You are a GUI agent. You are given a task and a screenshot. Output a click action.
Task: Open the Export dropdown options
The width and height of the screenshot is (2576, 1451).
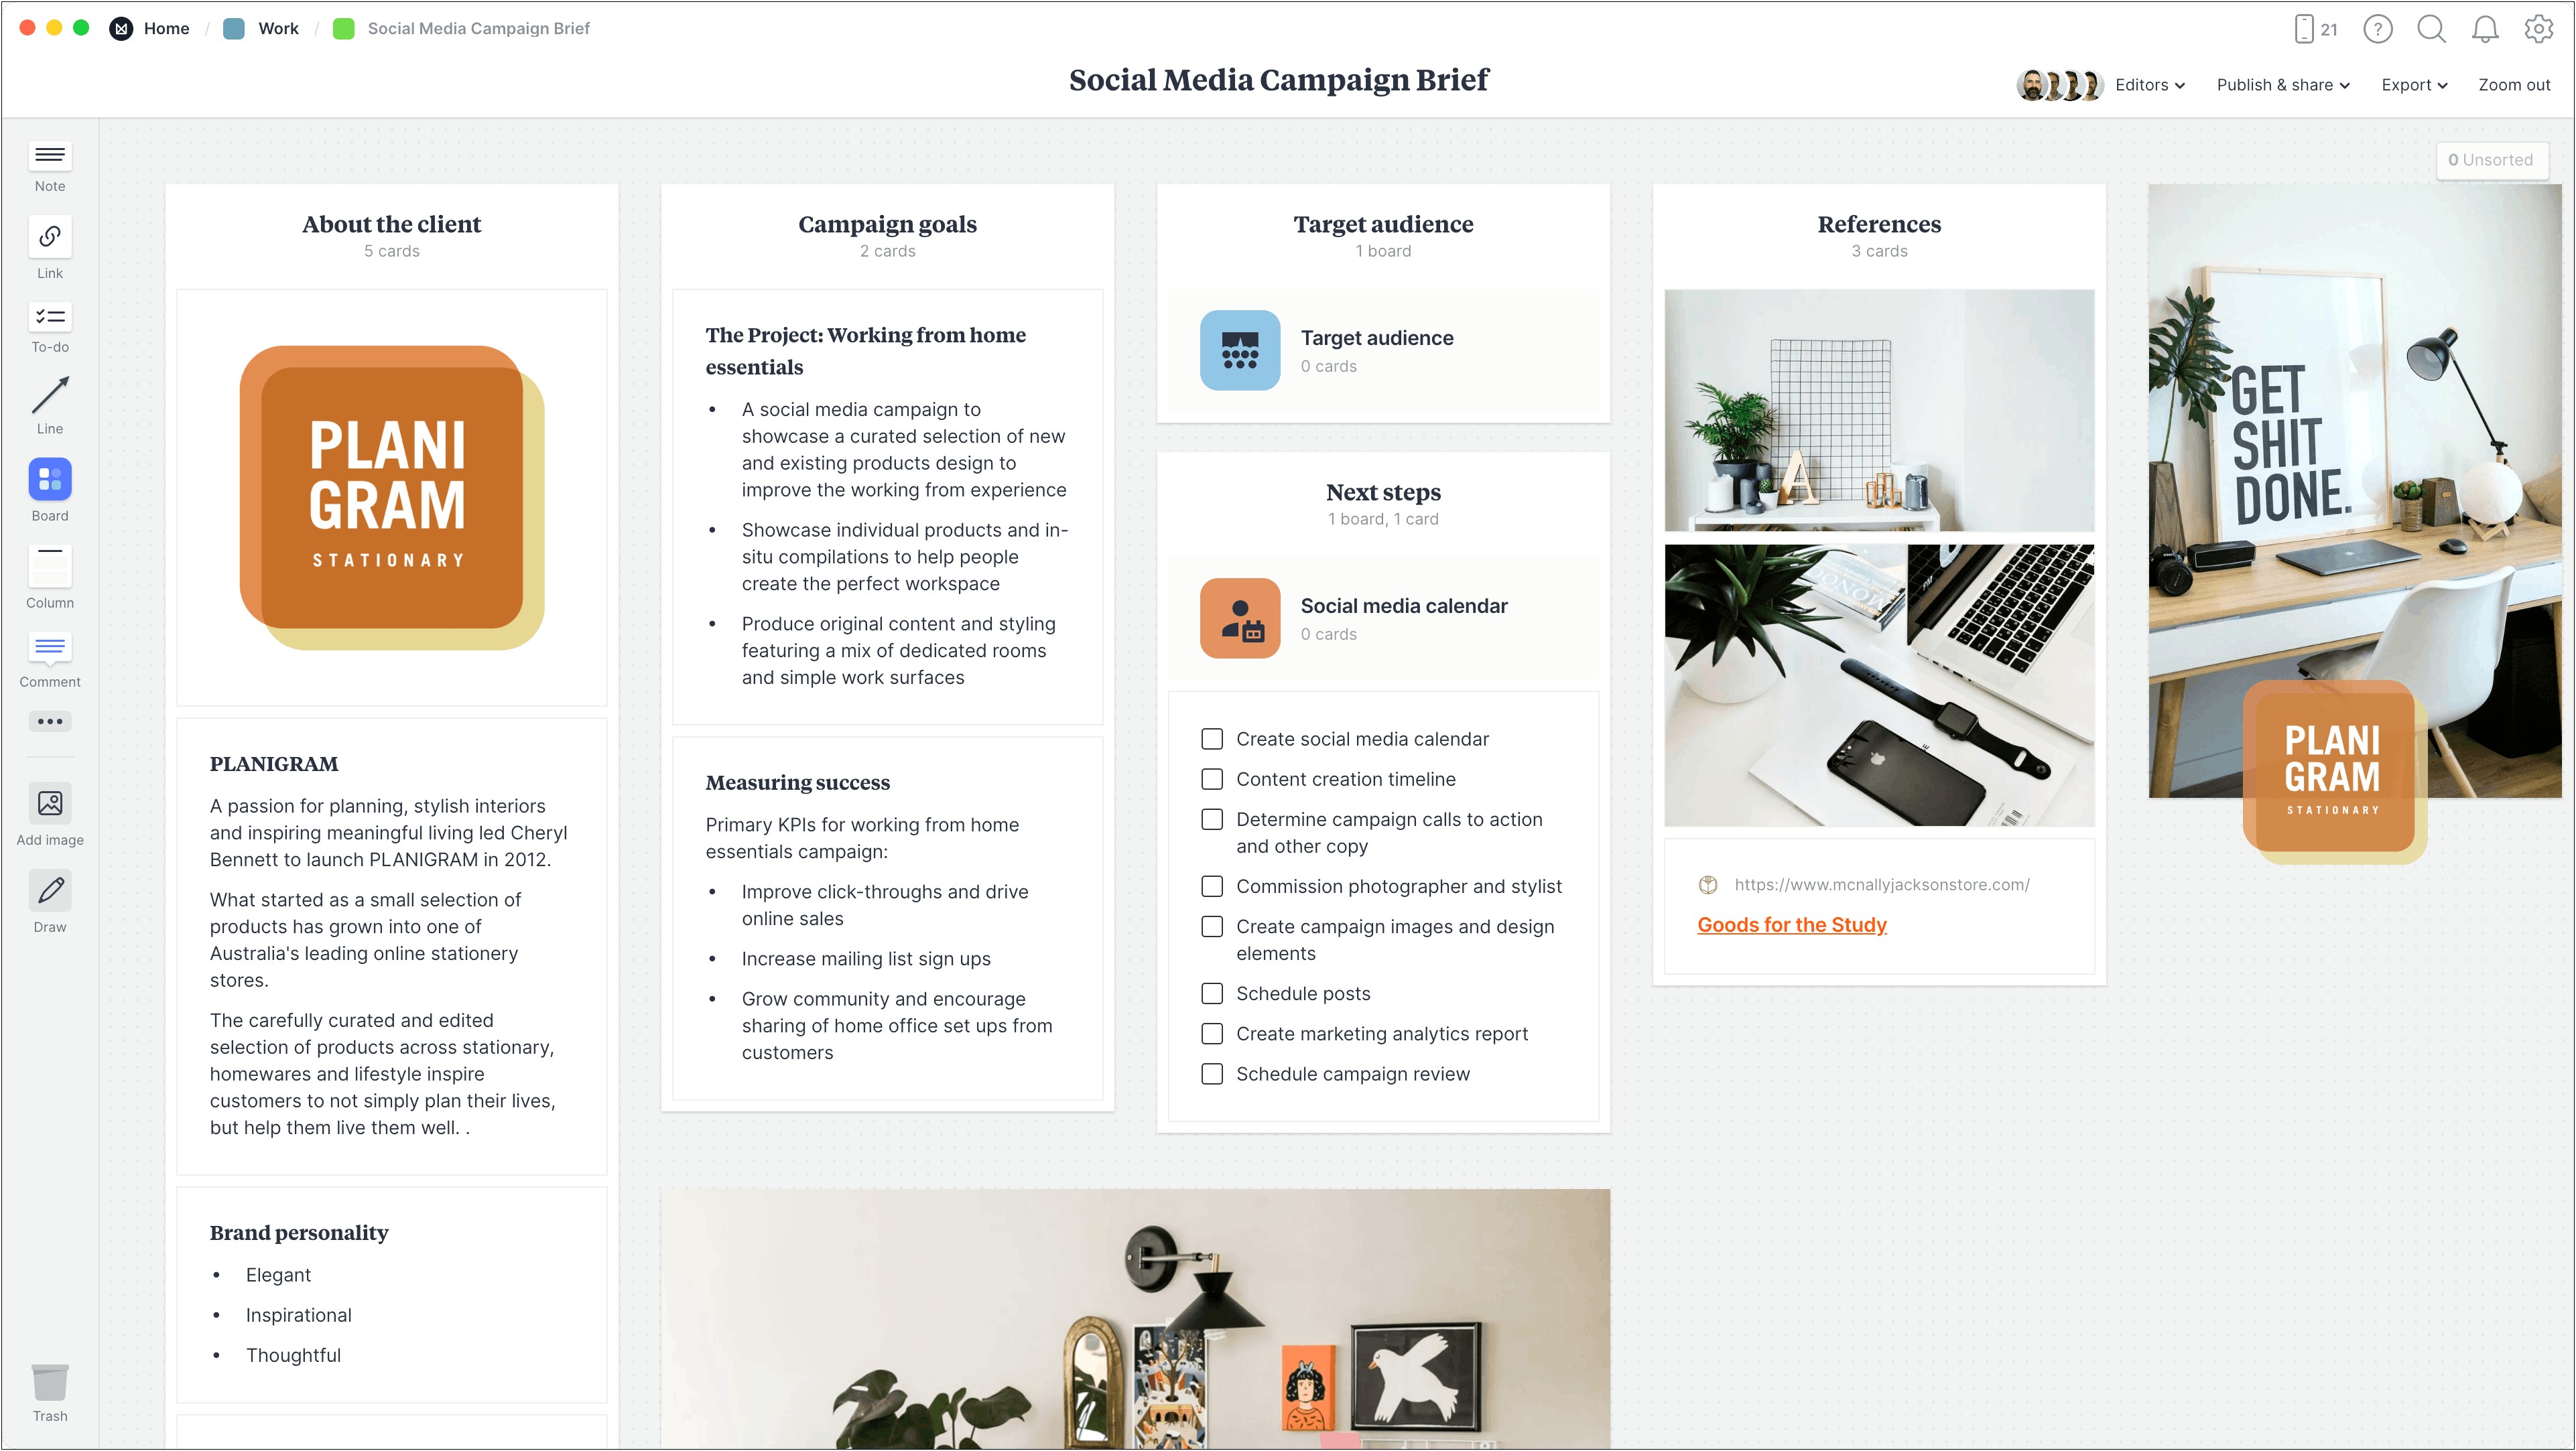[2411, 82]
